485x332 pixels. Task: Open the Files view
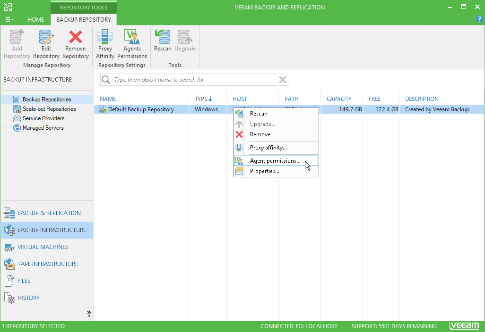pyautogui.click(x=47, y=281)
